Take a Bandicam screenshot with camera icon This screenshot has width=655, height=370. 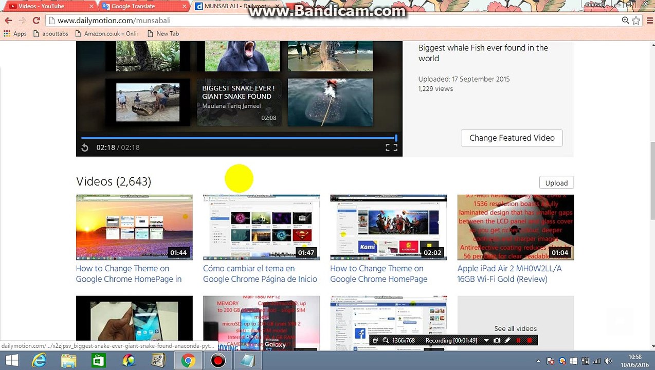[x=497, y=340]
